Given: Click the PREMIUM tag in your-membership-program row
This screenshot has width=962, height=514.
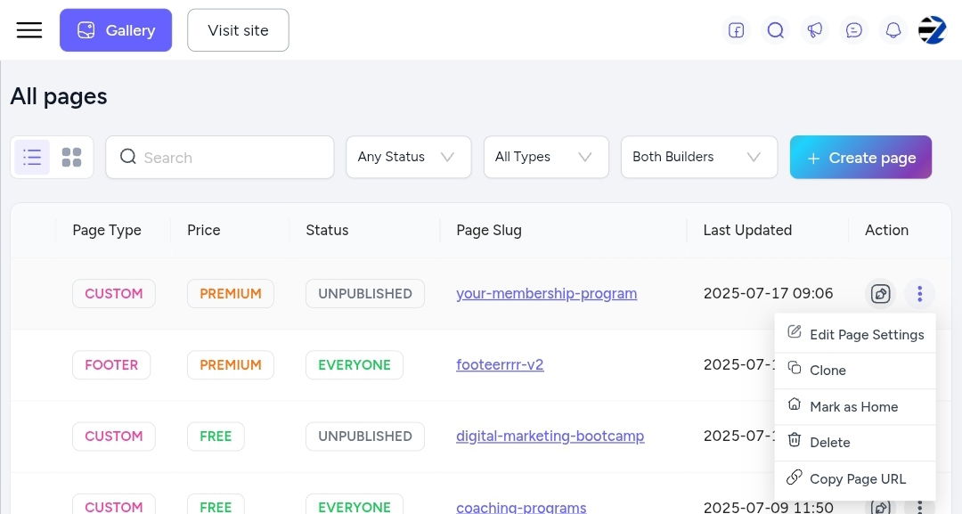Looking at the screenshot, I should pyautogui.click(x=231, y=294).
